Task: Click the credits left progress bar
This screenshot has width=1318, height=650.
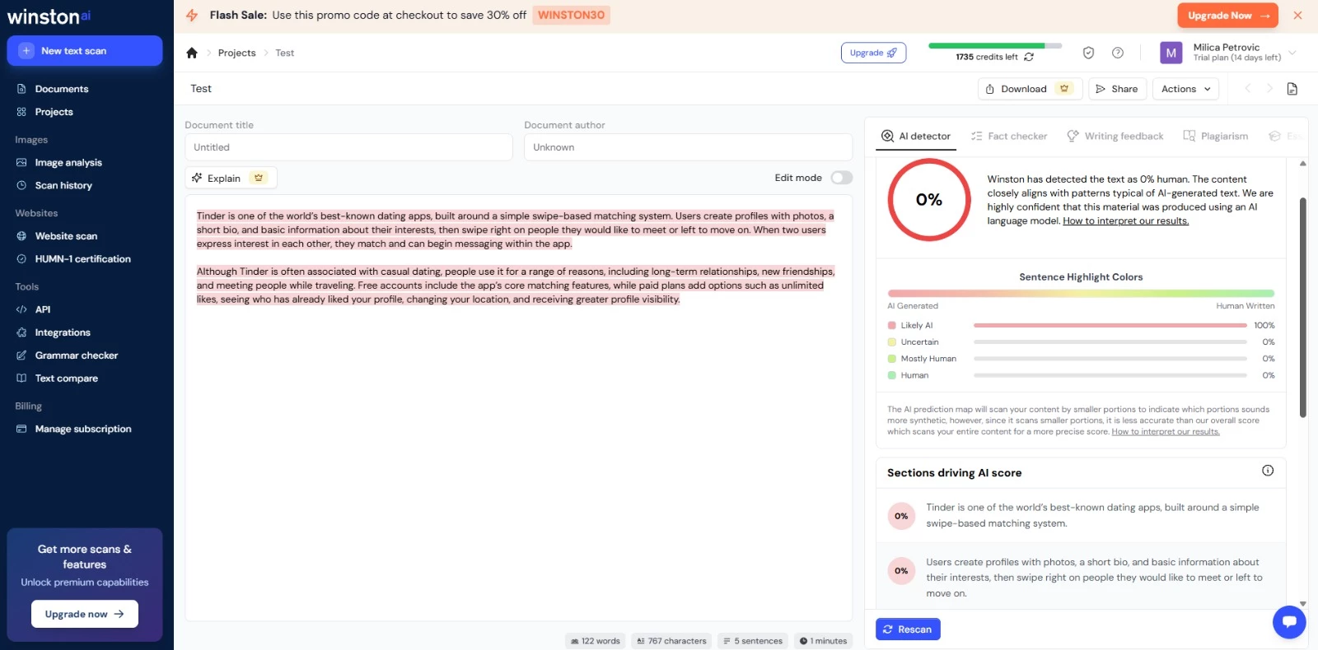Action: 995,46
